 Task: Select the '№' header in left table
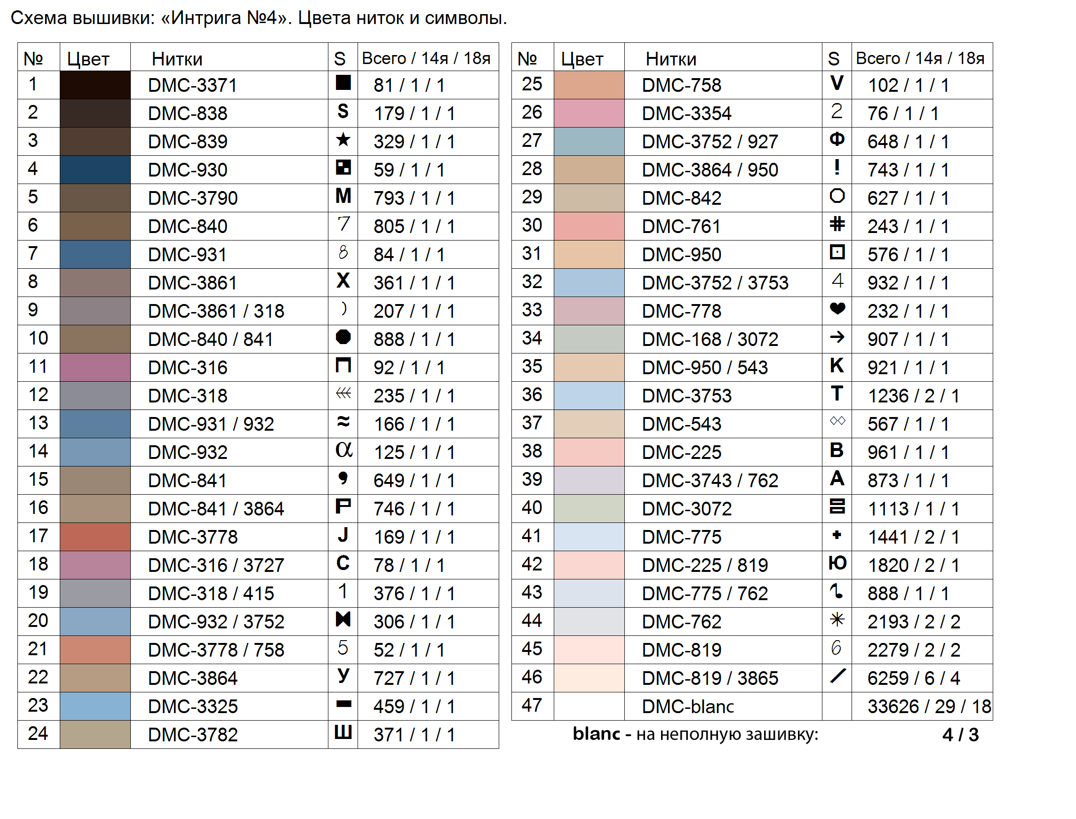33,59
